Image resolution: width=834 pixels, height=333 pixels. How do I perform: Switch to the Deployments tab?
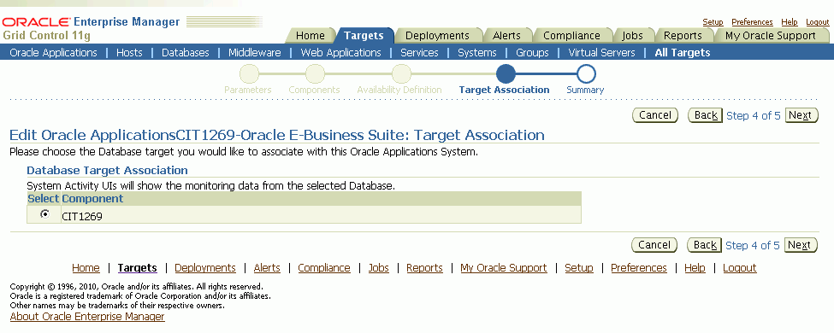(437, 36)
